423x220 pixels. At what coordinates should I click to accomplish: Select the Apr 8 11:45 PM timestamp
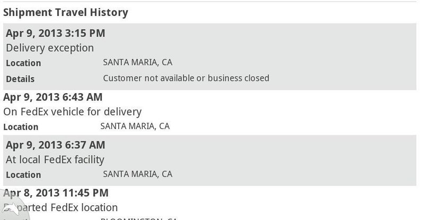(56, 193)
